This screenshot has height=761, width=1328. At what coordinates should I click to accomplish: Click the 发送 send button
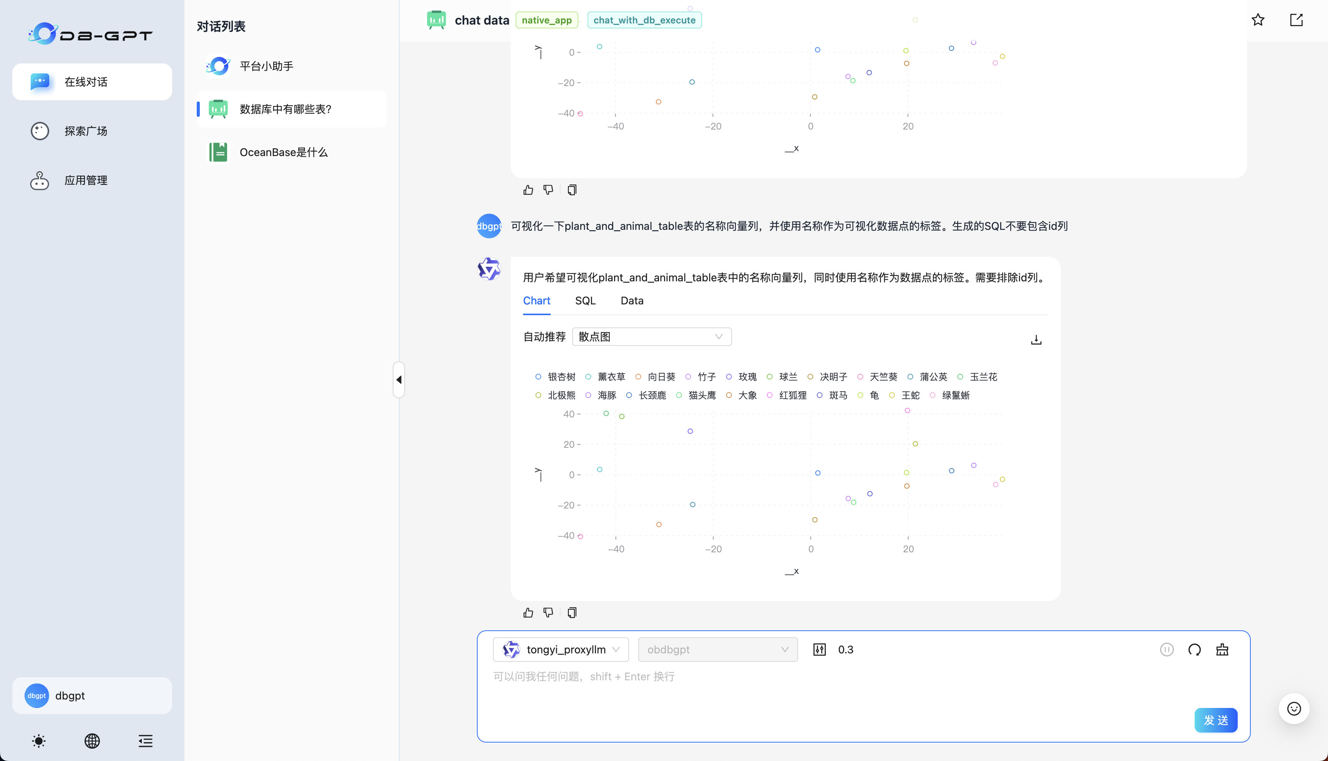pos(1216,720)
